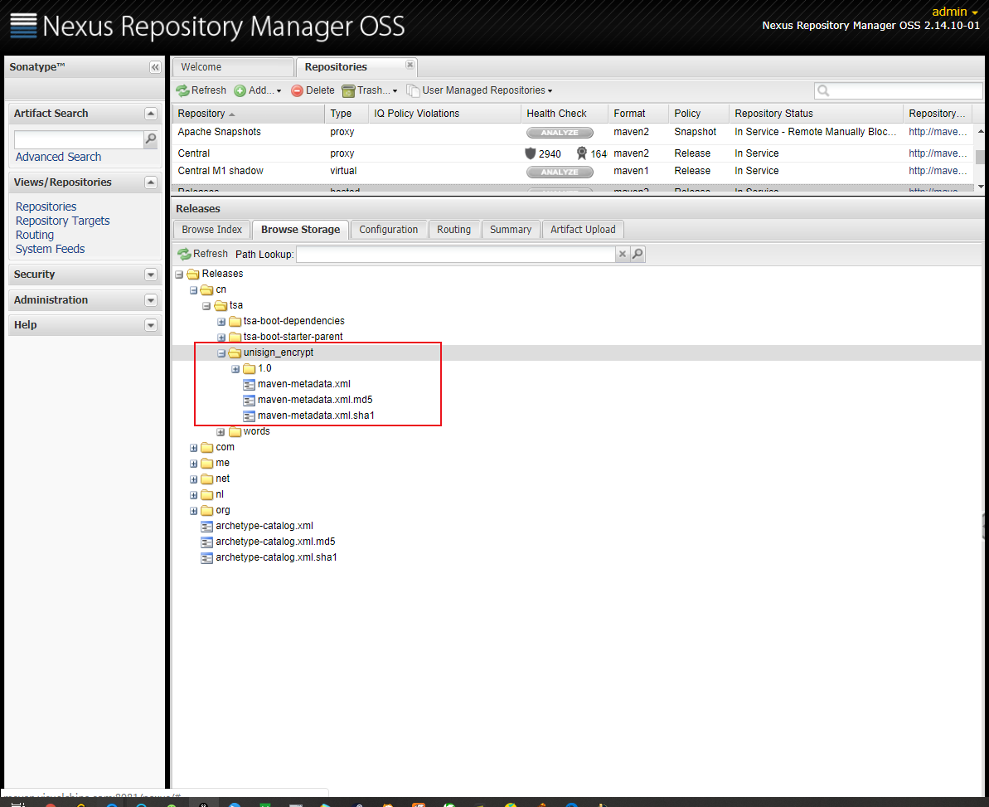Image resolution: width=989 pixels, height=807 pixels.
Task: Select the maven-metadata.xml.sha1 file icon
Action: point(250,416)
